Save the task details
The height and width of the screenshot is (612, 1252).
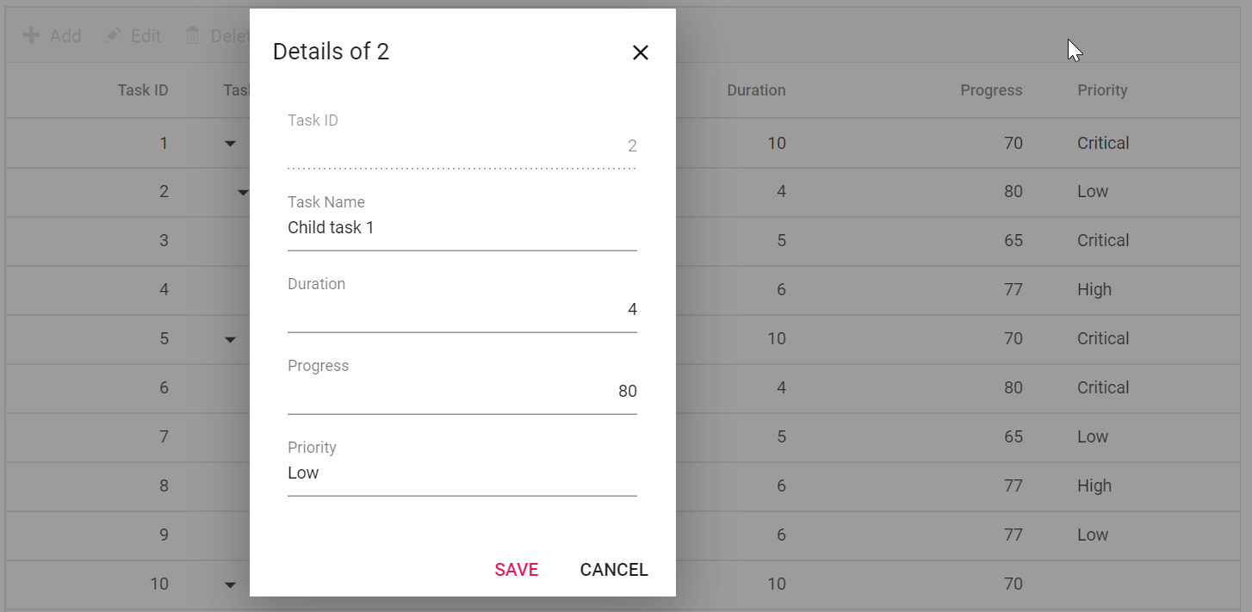click(516, 569)
